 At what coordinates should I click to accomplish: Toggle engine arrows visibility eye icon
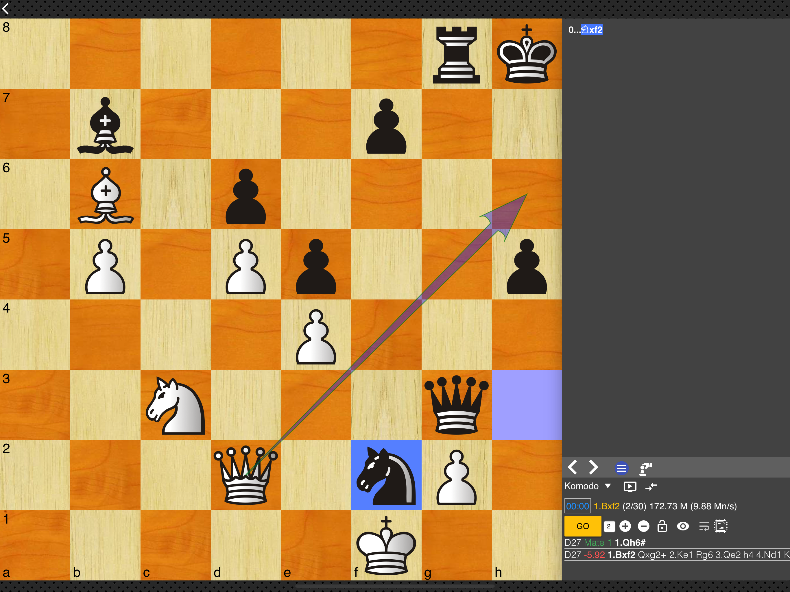(x=683, y=526)
